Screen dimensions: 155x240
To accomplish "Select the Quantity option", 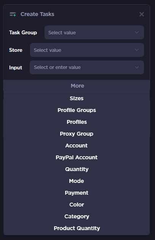I will (x=77, y=169).
